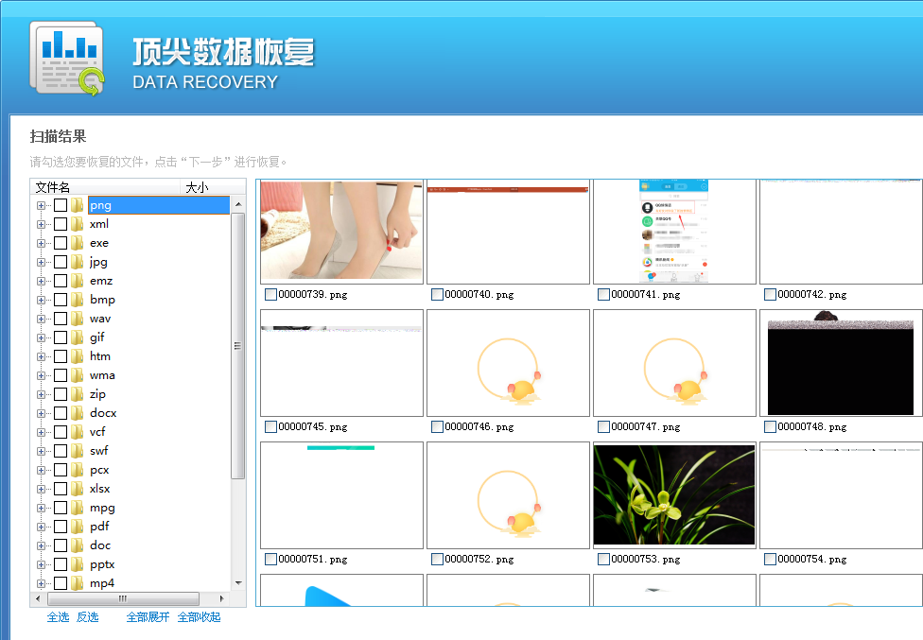Click the docx folder icon

click(x=78, y=413)
